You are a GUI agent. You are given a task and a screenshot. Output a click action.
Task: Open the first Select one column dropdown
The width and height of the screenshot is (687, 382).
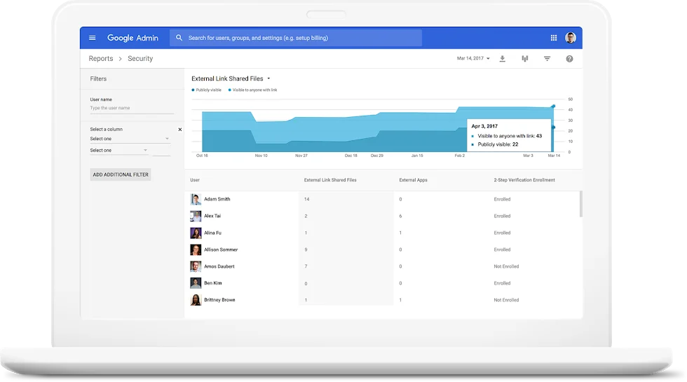[130, 139]
